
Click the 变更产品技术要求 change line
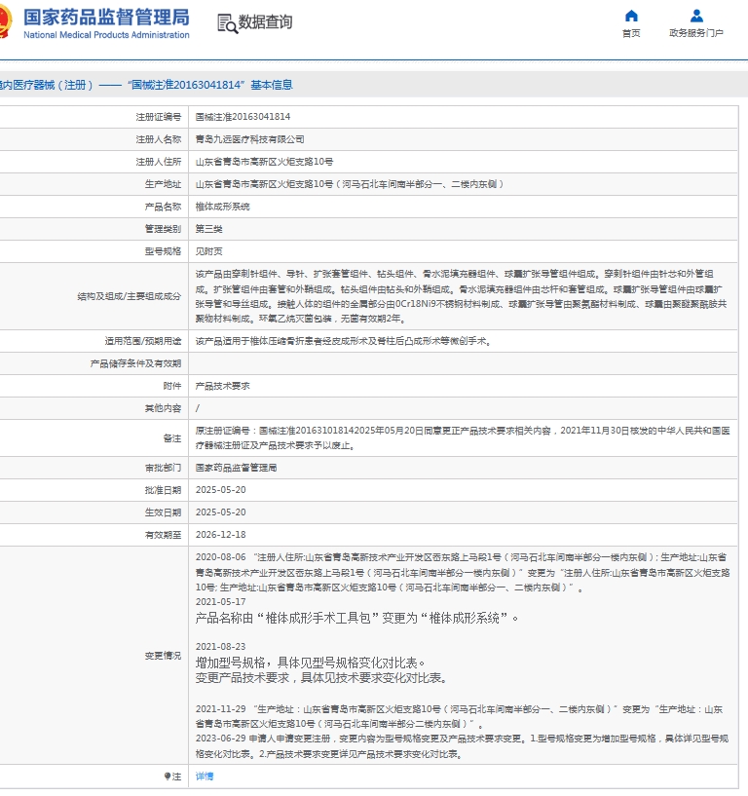point(321,678)
